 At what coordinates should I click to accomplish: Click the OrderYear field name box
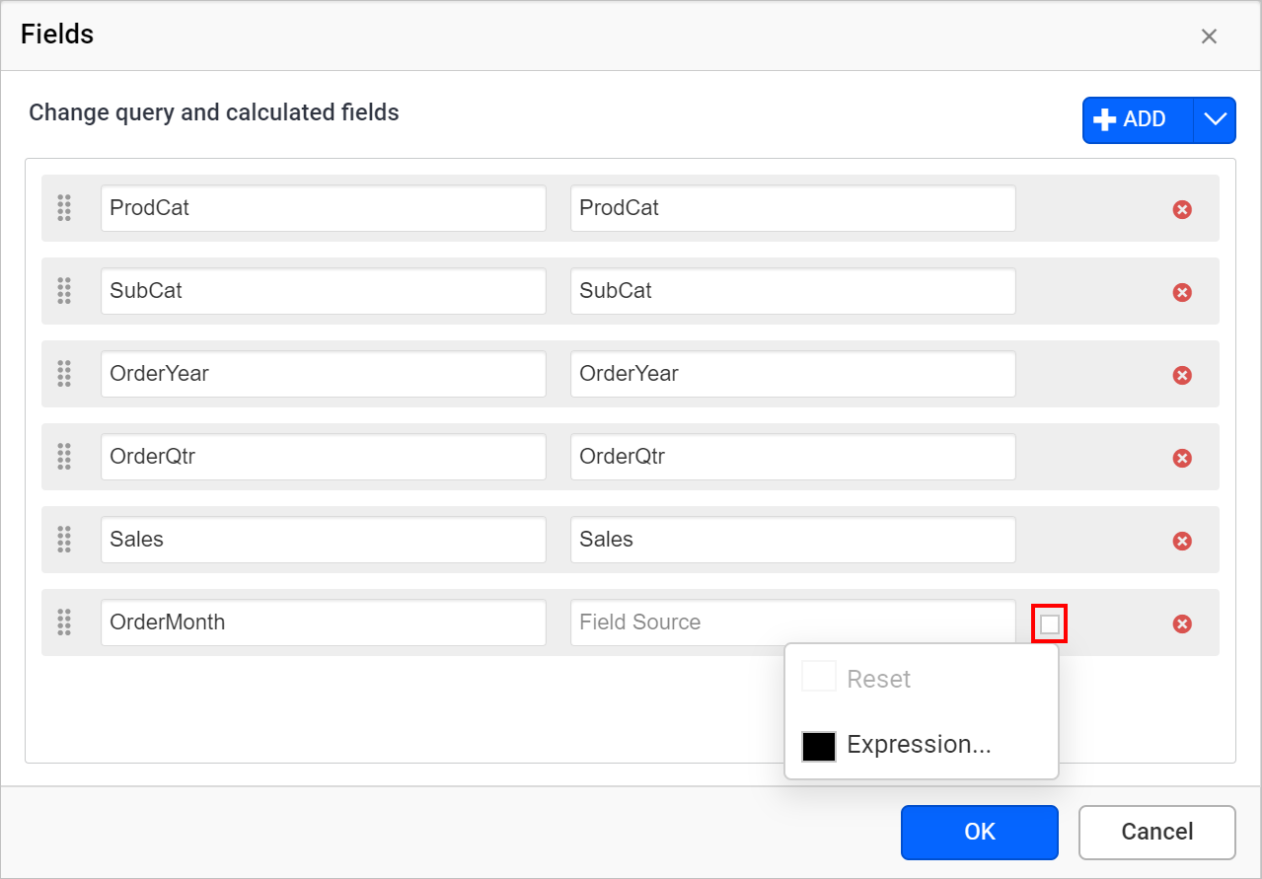324,374
